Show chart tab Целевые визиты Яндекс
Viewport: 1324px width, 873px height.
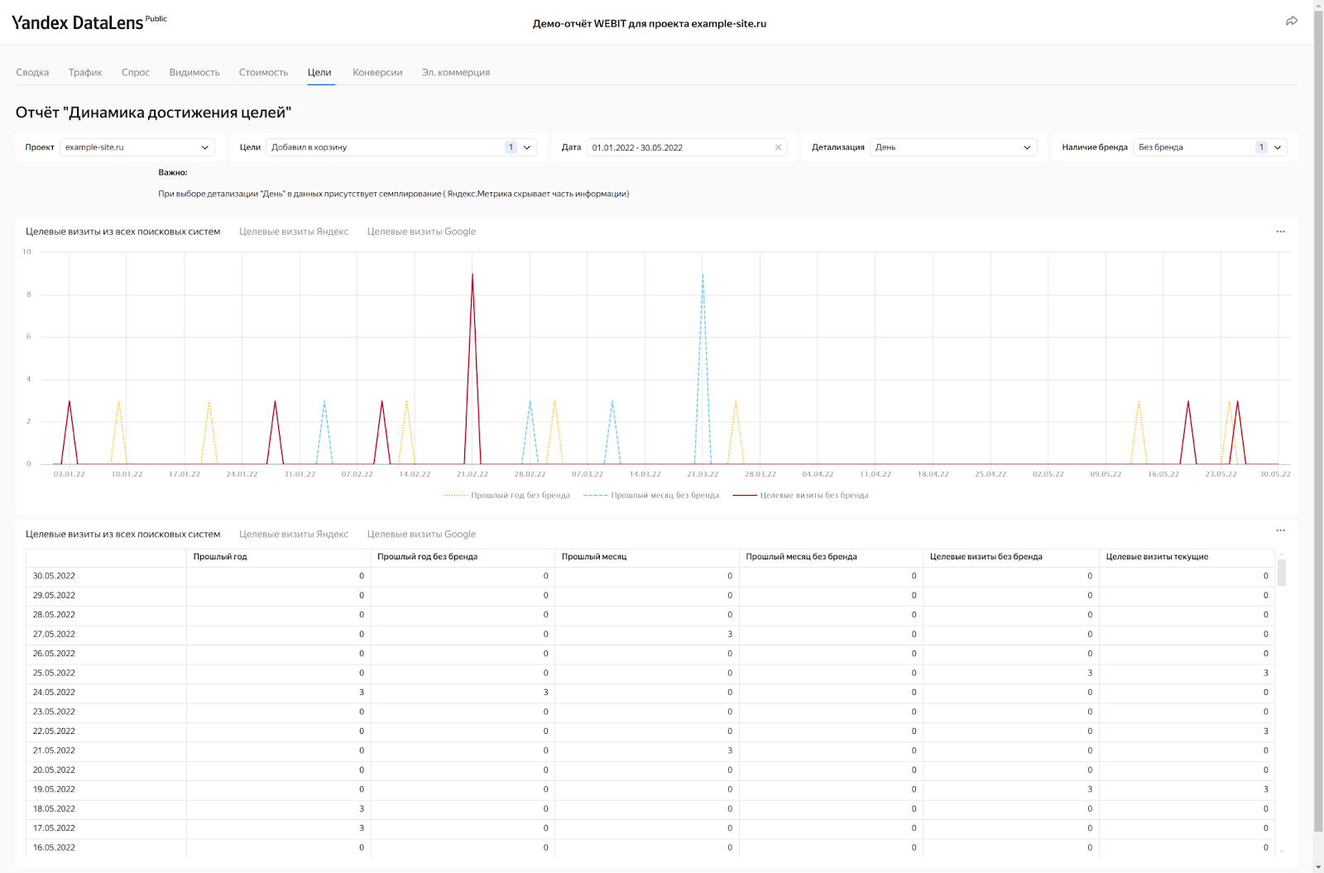294,232
